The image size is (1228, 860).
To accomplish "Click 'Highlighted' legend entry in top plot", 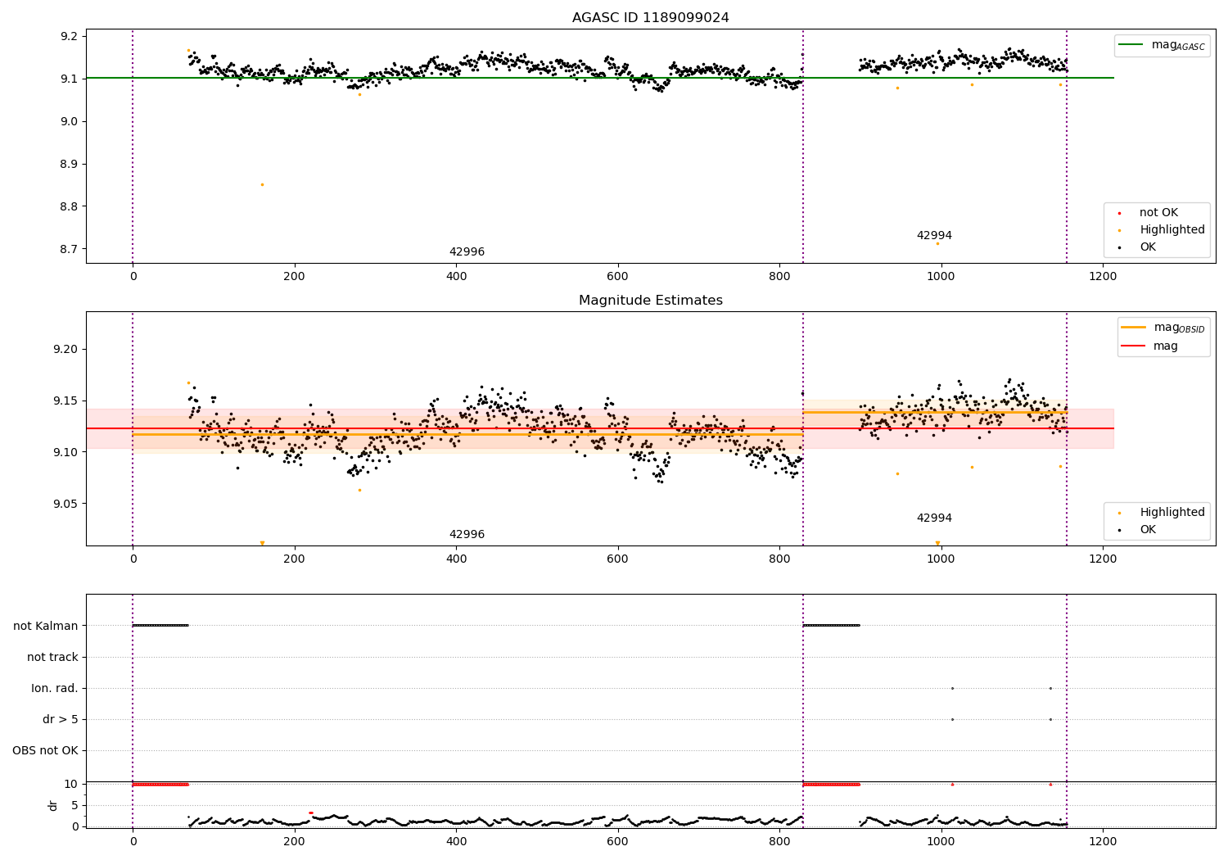I will (x=1163, y=230).
